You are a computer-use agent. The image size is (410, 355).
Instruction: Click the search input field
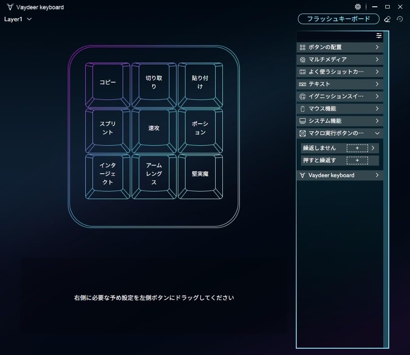coord(335,36)
